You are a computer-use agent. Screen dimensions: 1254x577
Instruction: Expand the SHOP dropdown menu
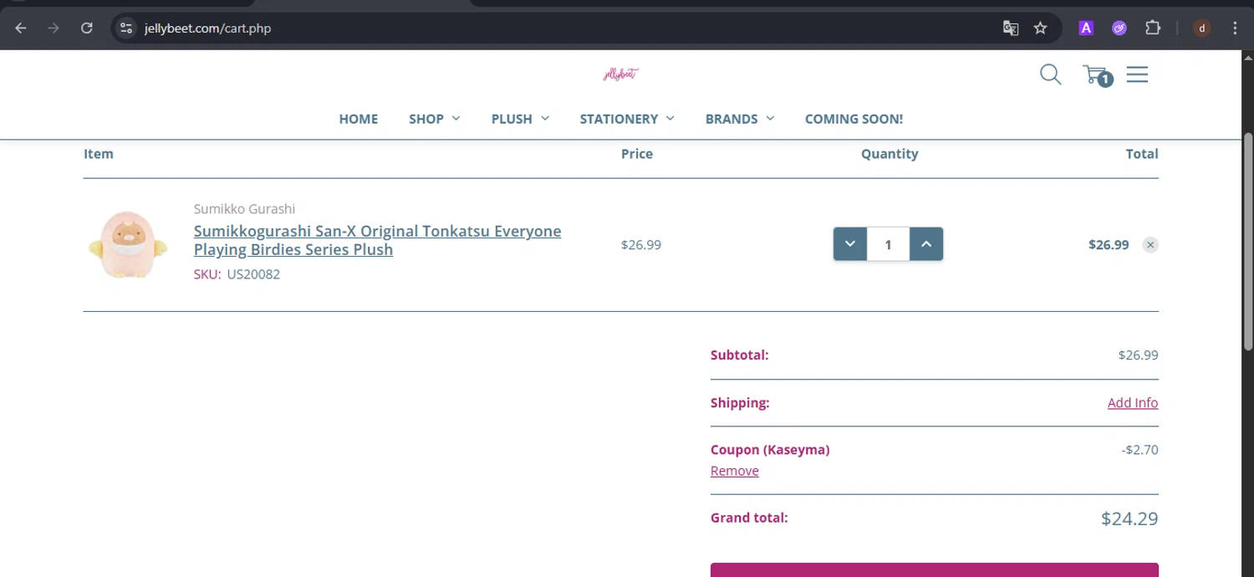pyautogui.click(x=435, y=119)
